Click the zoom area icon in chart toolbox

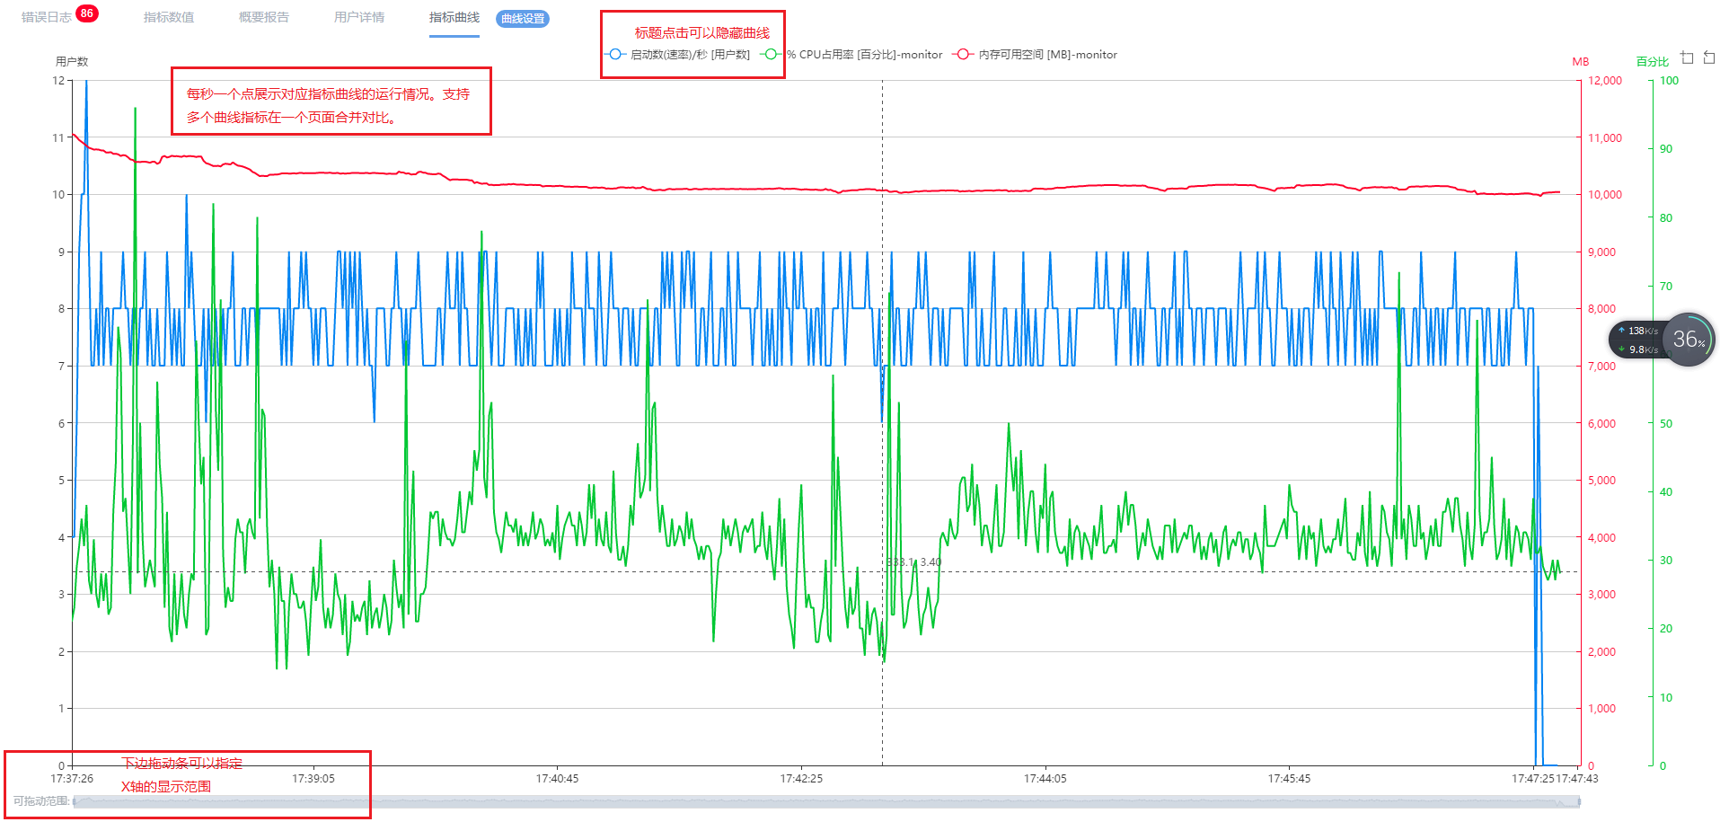pyautogui.click(x=1687, y=57)
